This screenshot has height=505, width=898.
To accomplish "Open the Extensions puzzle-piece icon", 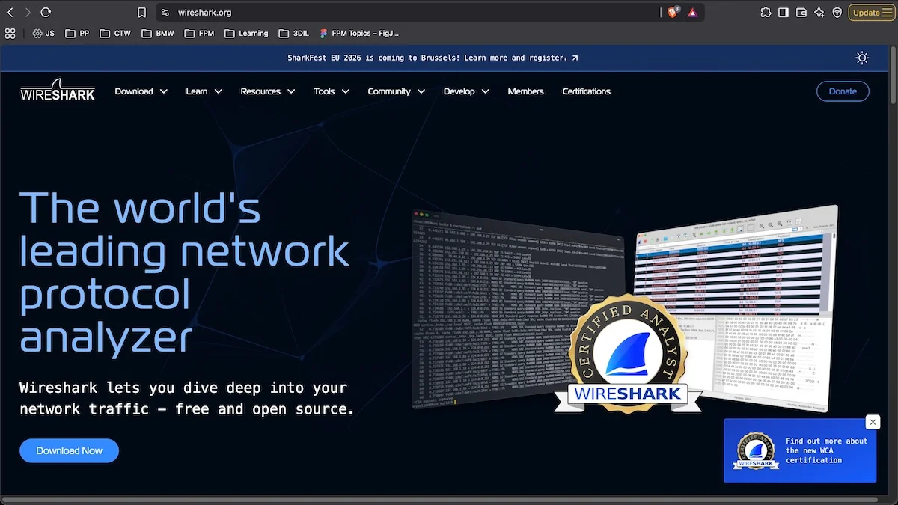I will (x=766, y=13).
